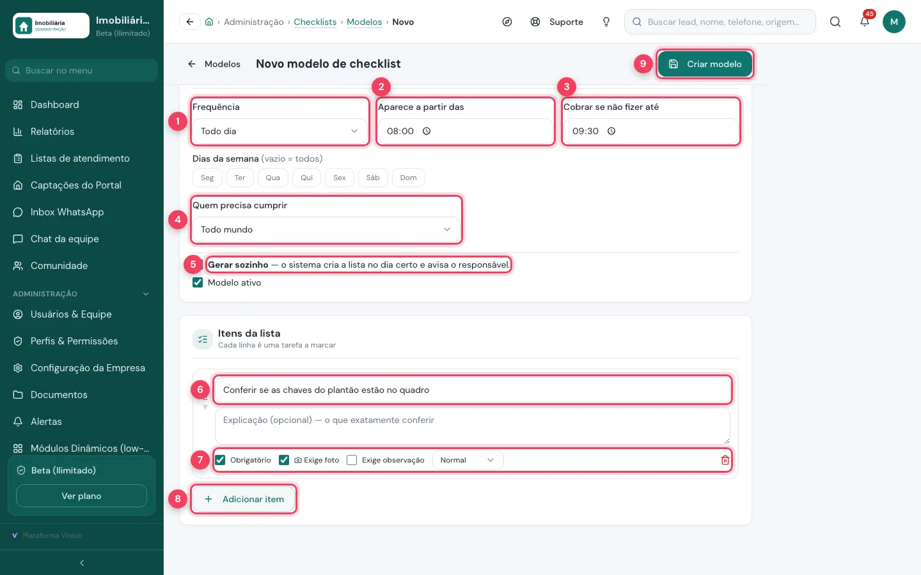Click the Ver plano button

point(81,496)
